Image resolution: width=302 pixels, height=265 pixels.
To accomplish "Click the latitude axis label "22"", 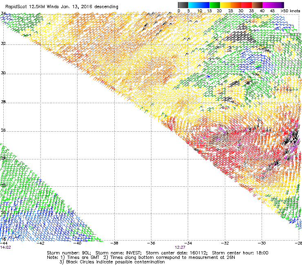I will click(x=3, y=185).
